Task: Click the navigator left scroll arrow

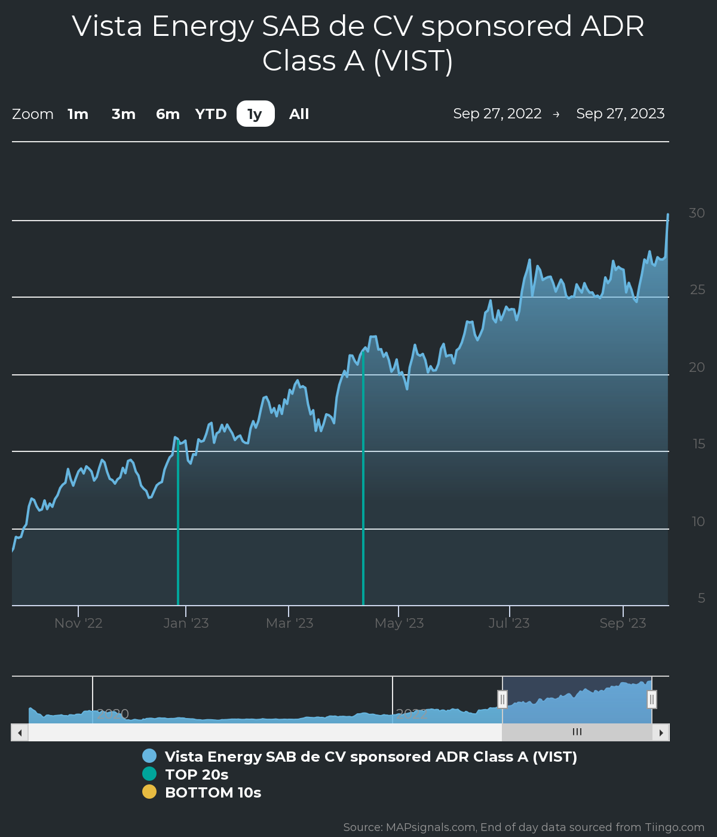Action: 20,732
